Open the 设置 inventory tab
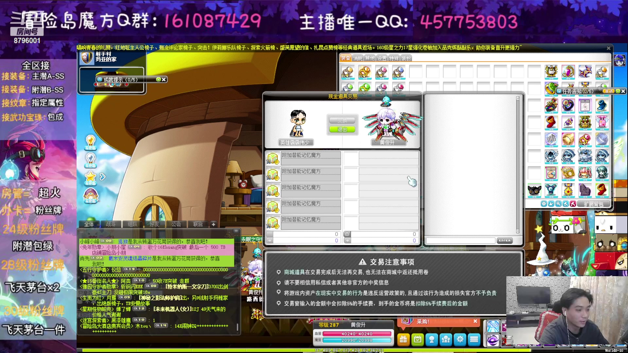 pyautogui.click(x=382, y=58)
